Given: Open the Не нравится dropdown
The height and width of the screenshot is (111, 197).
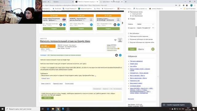Looking at the screenshot, I should (145, 28).
